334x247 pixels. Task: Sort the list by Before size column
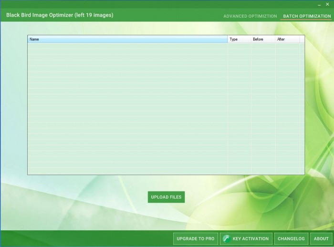(263, 39)
